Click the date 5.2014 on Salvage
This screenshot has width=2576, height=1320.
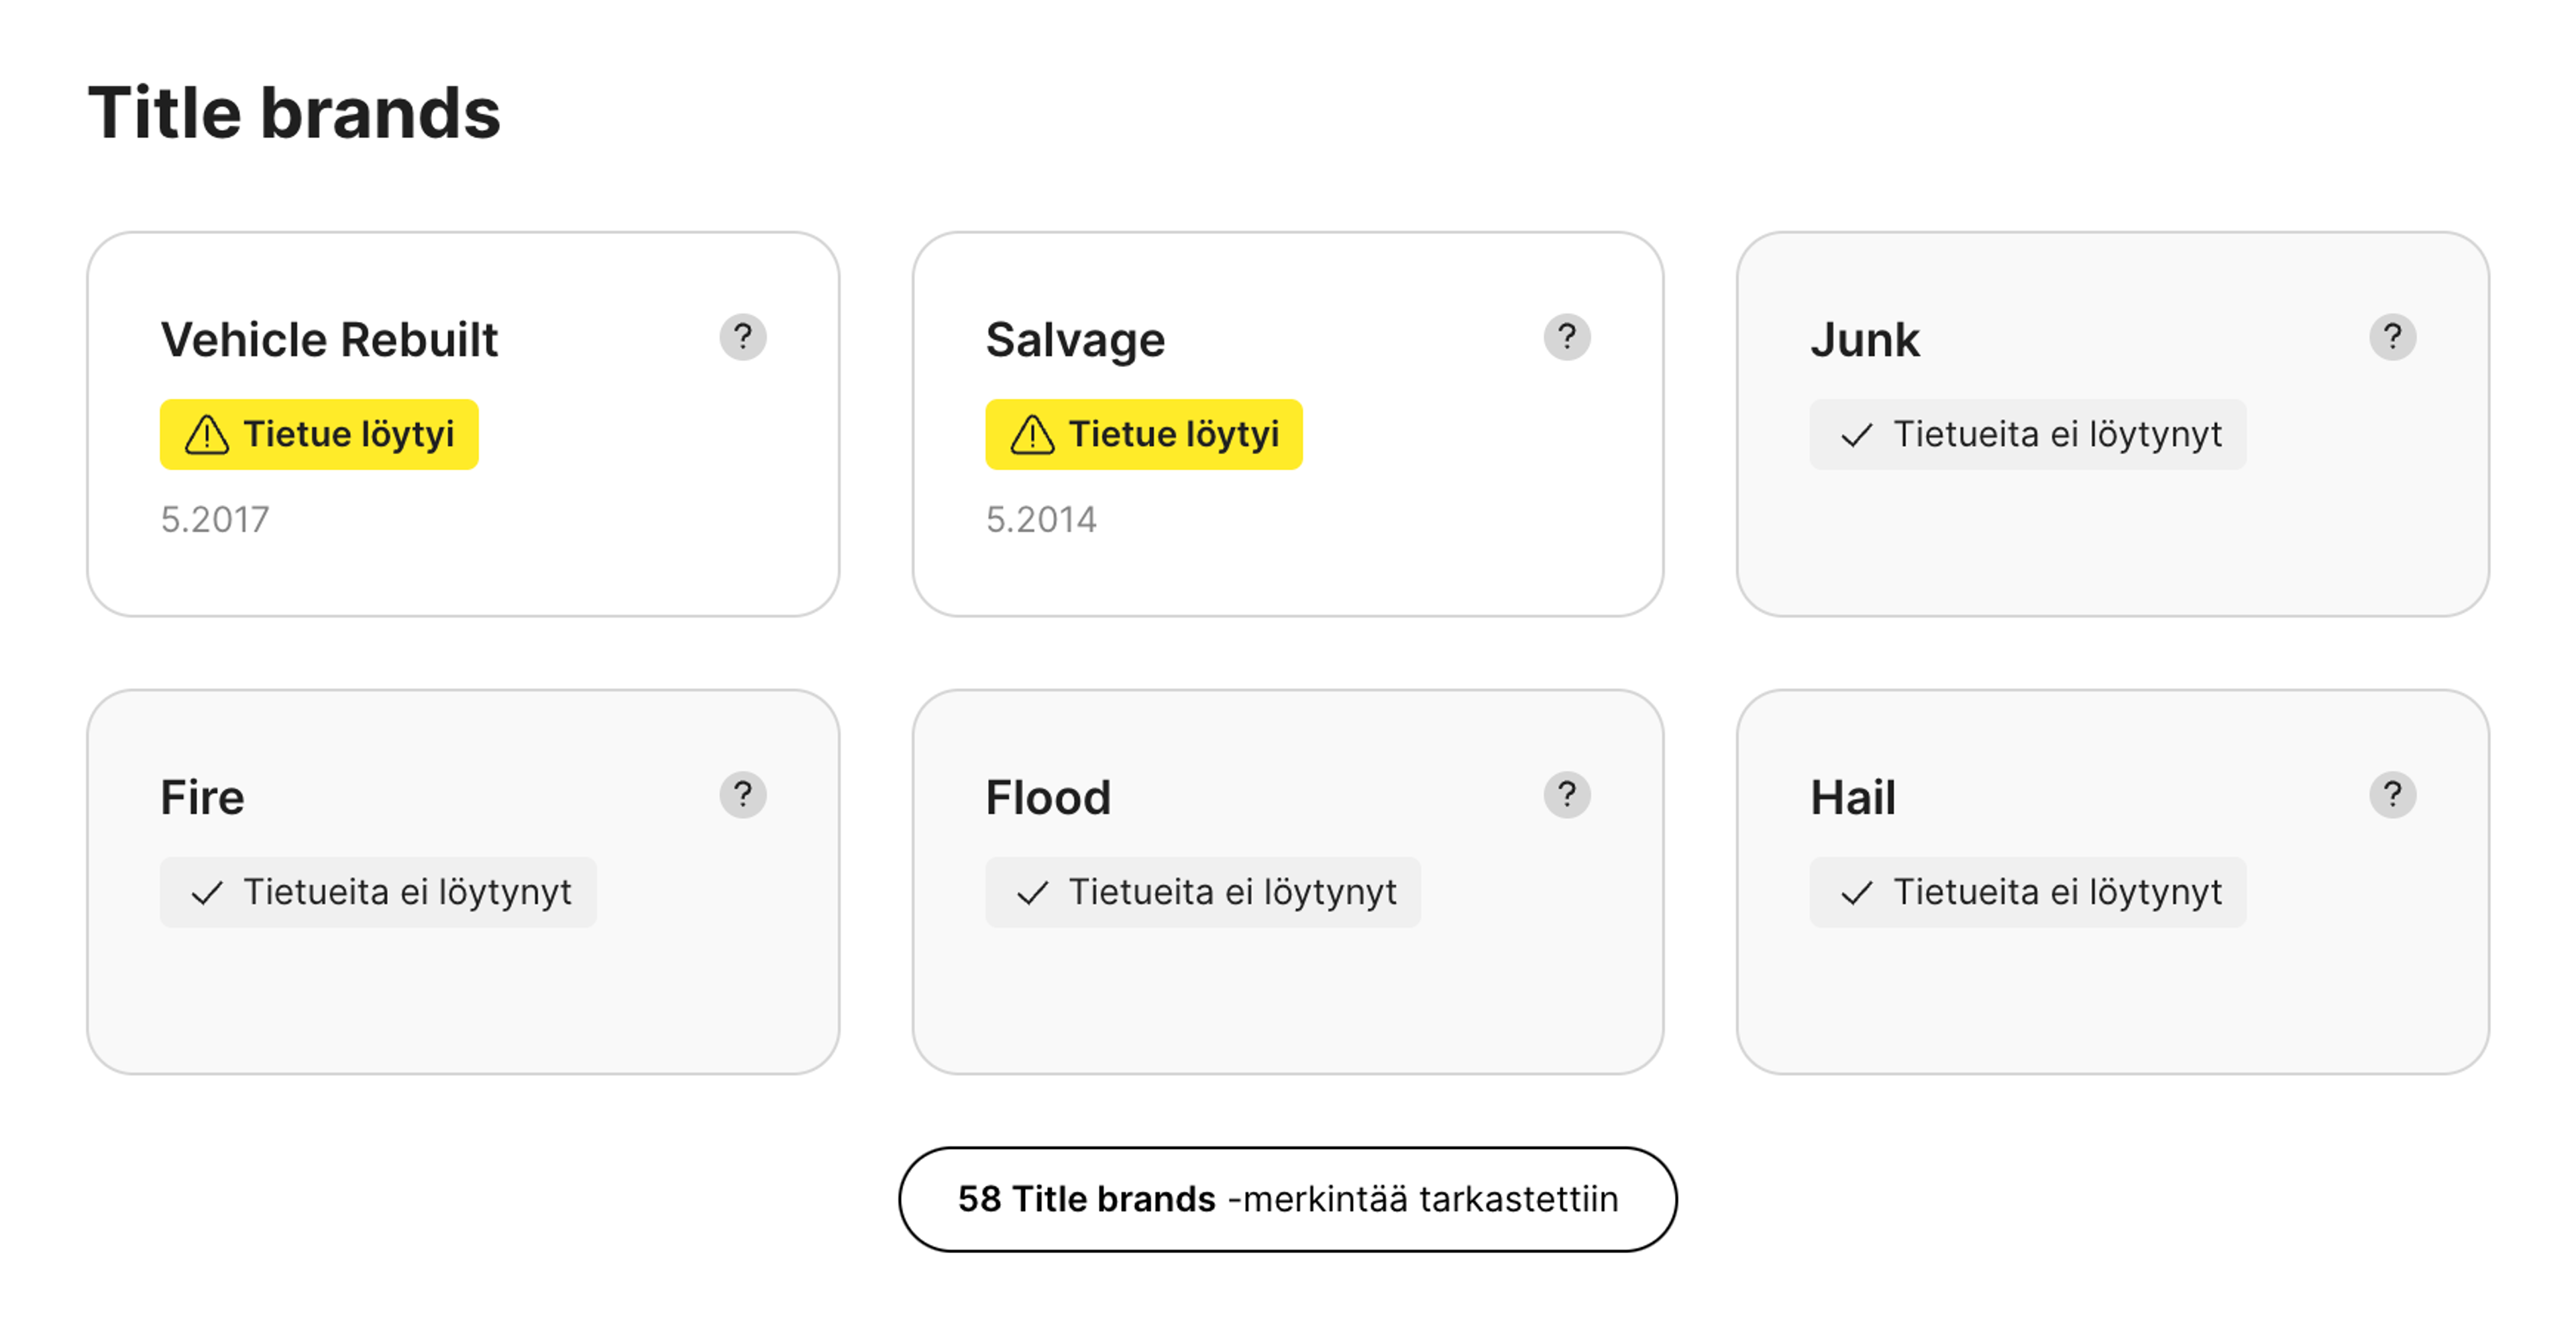click(x=1041, y=518)
